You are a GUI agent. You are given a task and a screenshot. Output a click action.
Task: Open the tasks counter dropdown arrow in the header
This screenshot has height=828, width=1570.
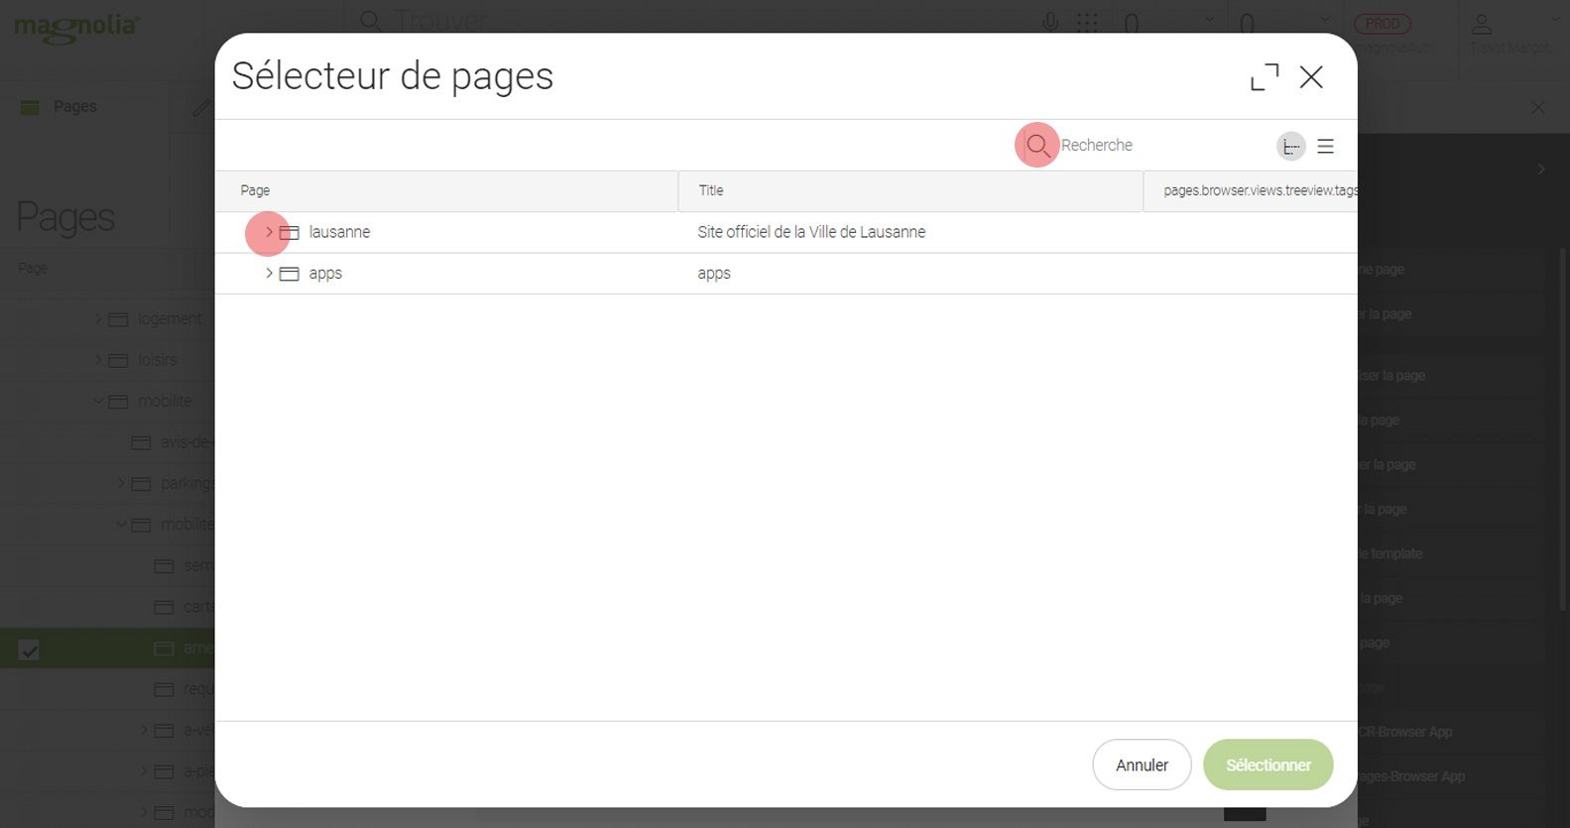(1209, 20)
